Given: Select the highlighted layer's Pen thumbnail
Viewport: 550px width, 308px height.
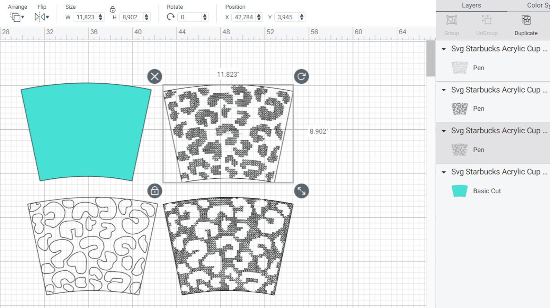Looking at the screenshot, I should [x=460, y=150].
